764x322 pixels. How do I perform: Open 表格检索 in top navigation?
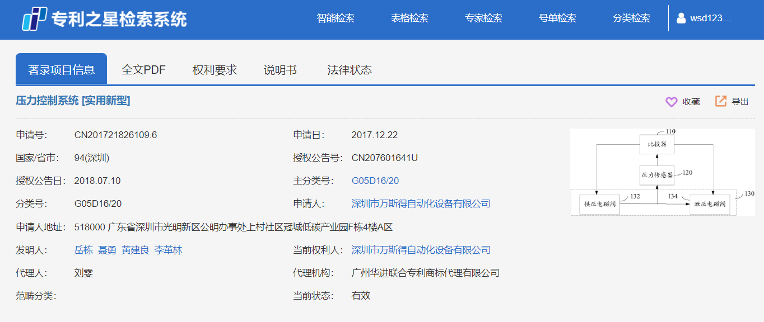pyautogui.click(x=409, y=18)
